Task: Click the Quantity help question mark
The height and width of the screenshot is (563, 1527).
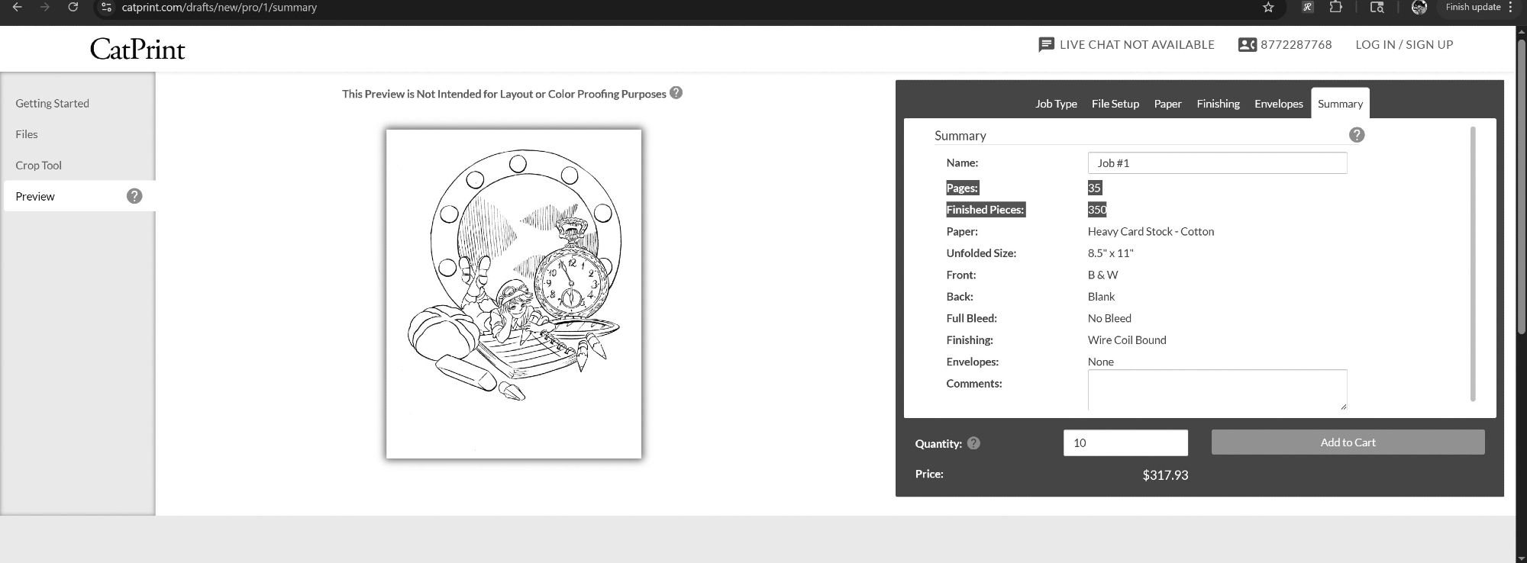Action: (x=973, y=443)
